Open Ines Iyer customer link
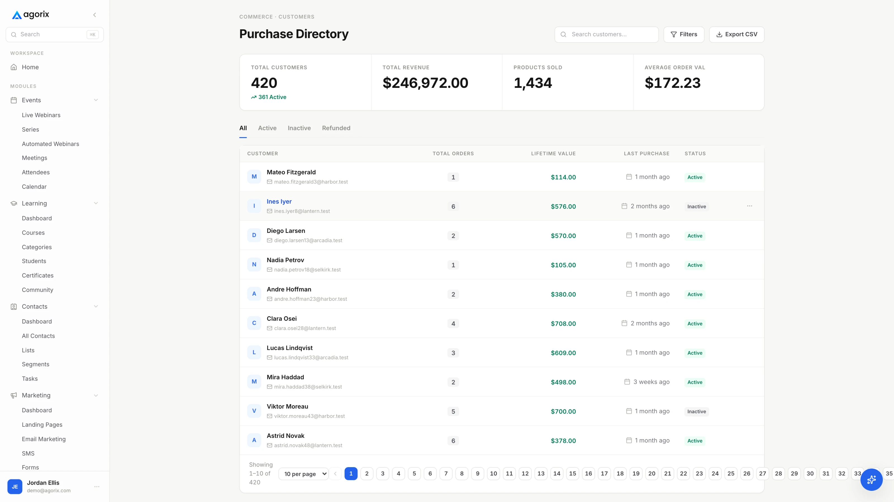Screen dimensions: 894x502 279,201
